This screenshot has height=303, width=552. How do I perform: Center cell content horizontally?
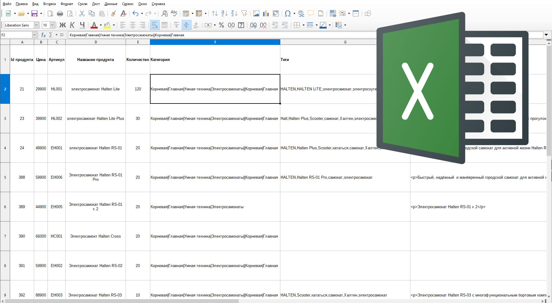coord(133,25)
